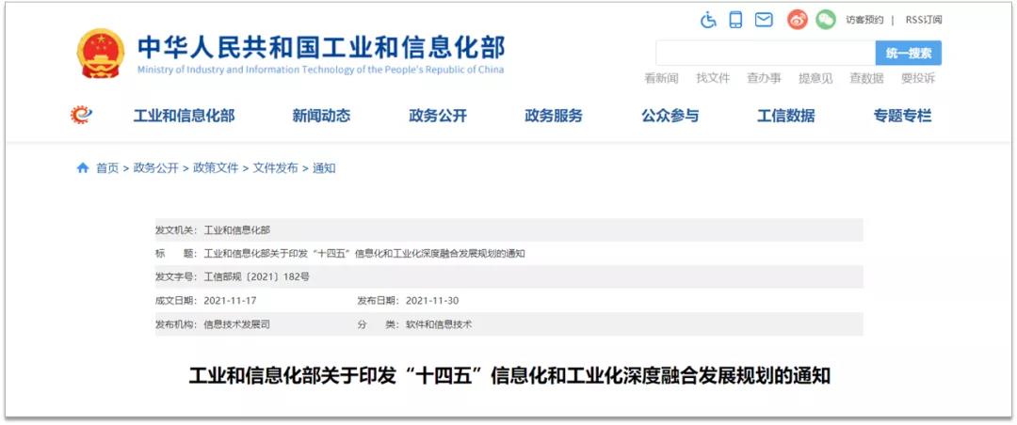Click 政务公开 in the breadcrumb
Viewport: 1017px width, 425px height.
(155, 168)
